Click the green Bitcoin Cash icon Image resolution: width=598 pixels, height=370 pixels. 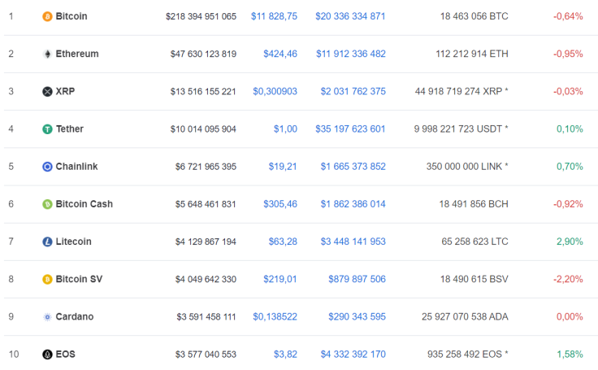(47, 204)
